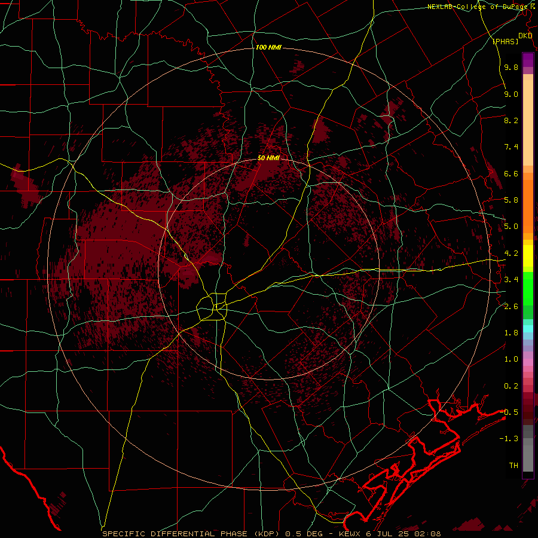Click the 8.2 scale label
This screenshot has width=538, height=538.
[x=511, y=120]
